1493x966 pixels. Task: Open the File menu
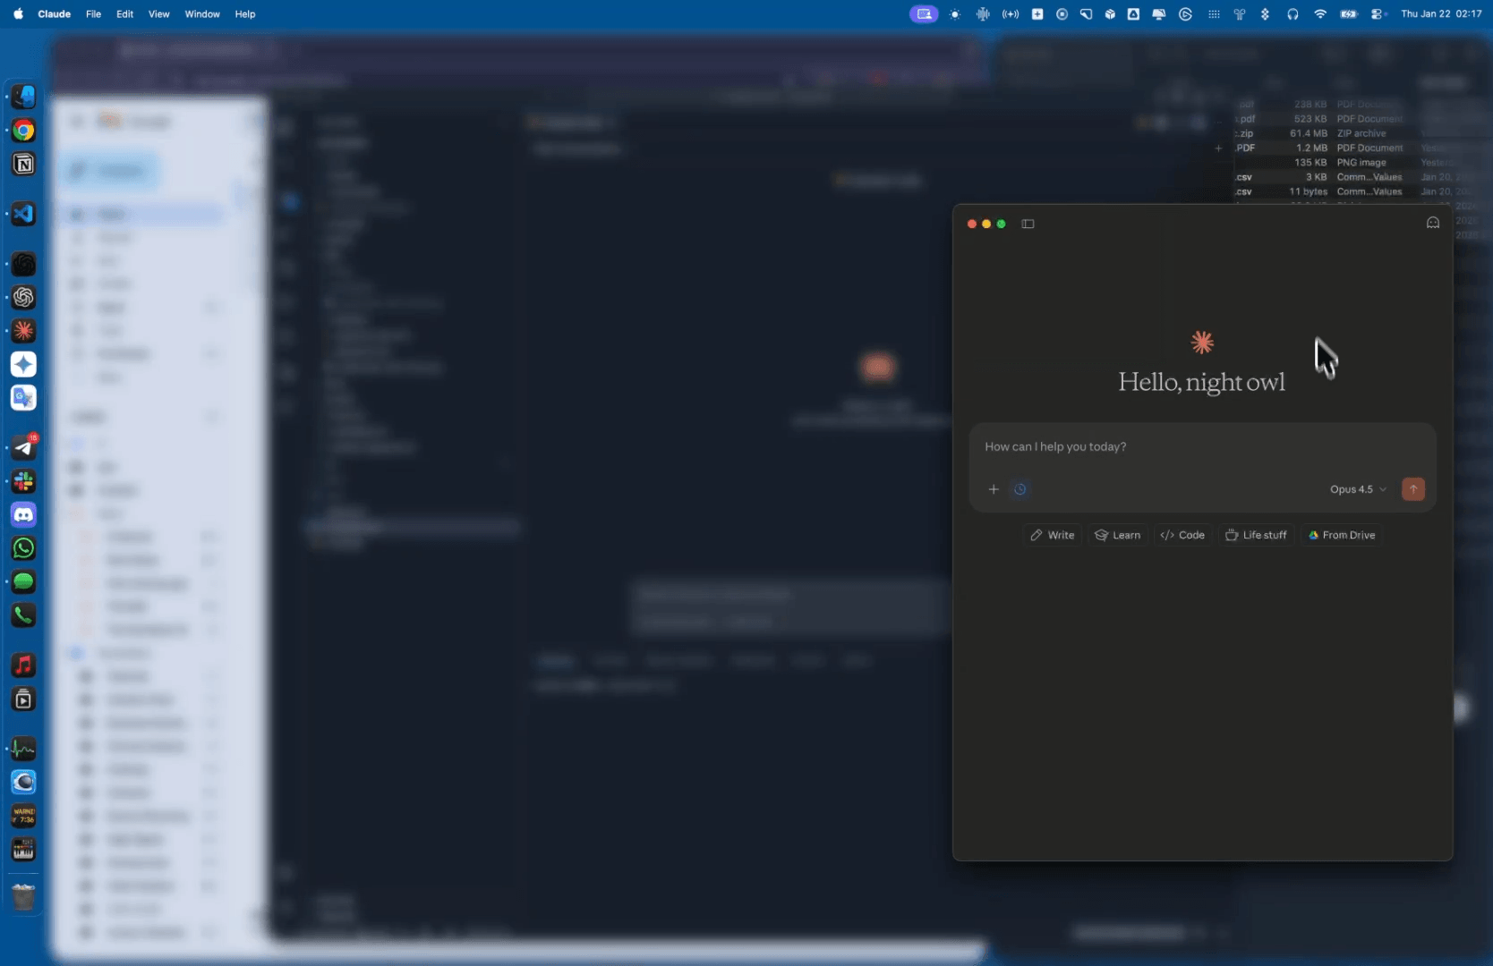click(93, 14)
